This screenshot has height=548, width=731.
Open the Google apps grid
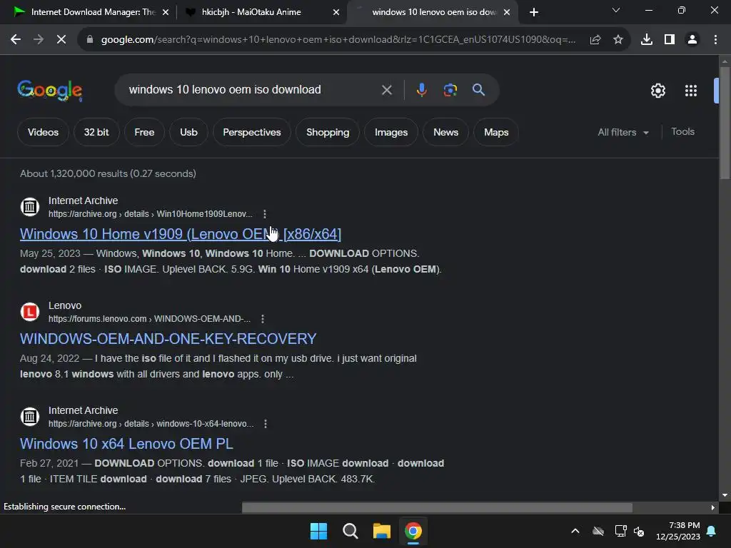pyautogui.click(x=691, y=91)
